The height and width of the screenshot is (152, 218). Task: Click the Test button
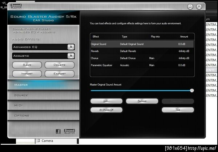coord(178,110)
